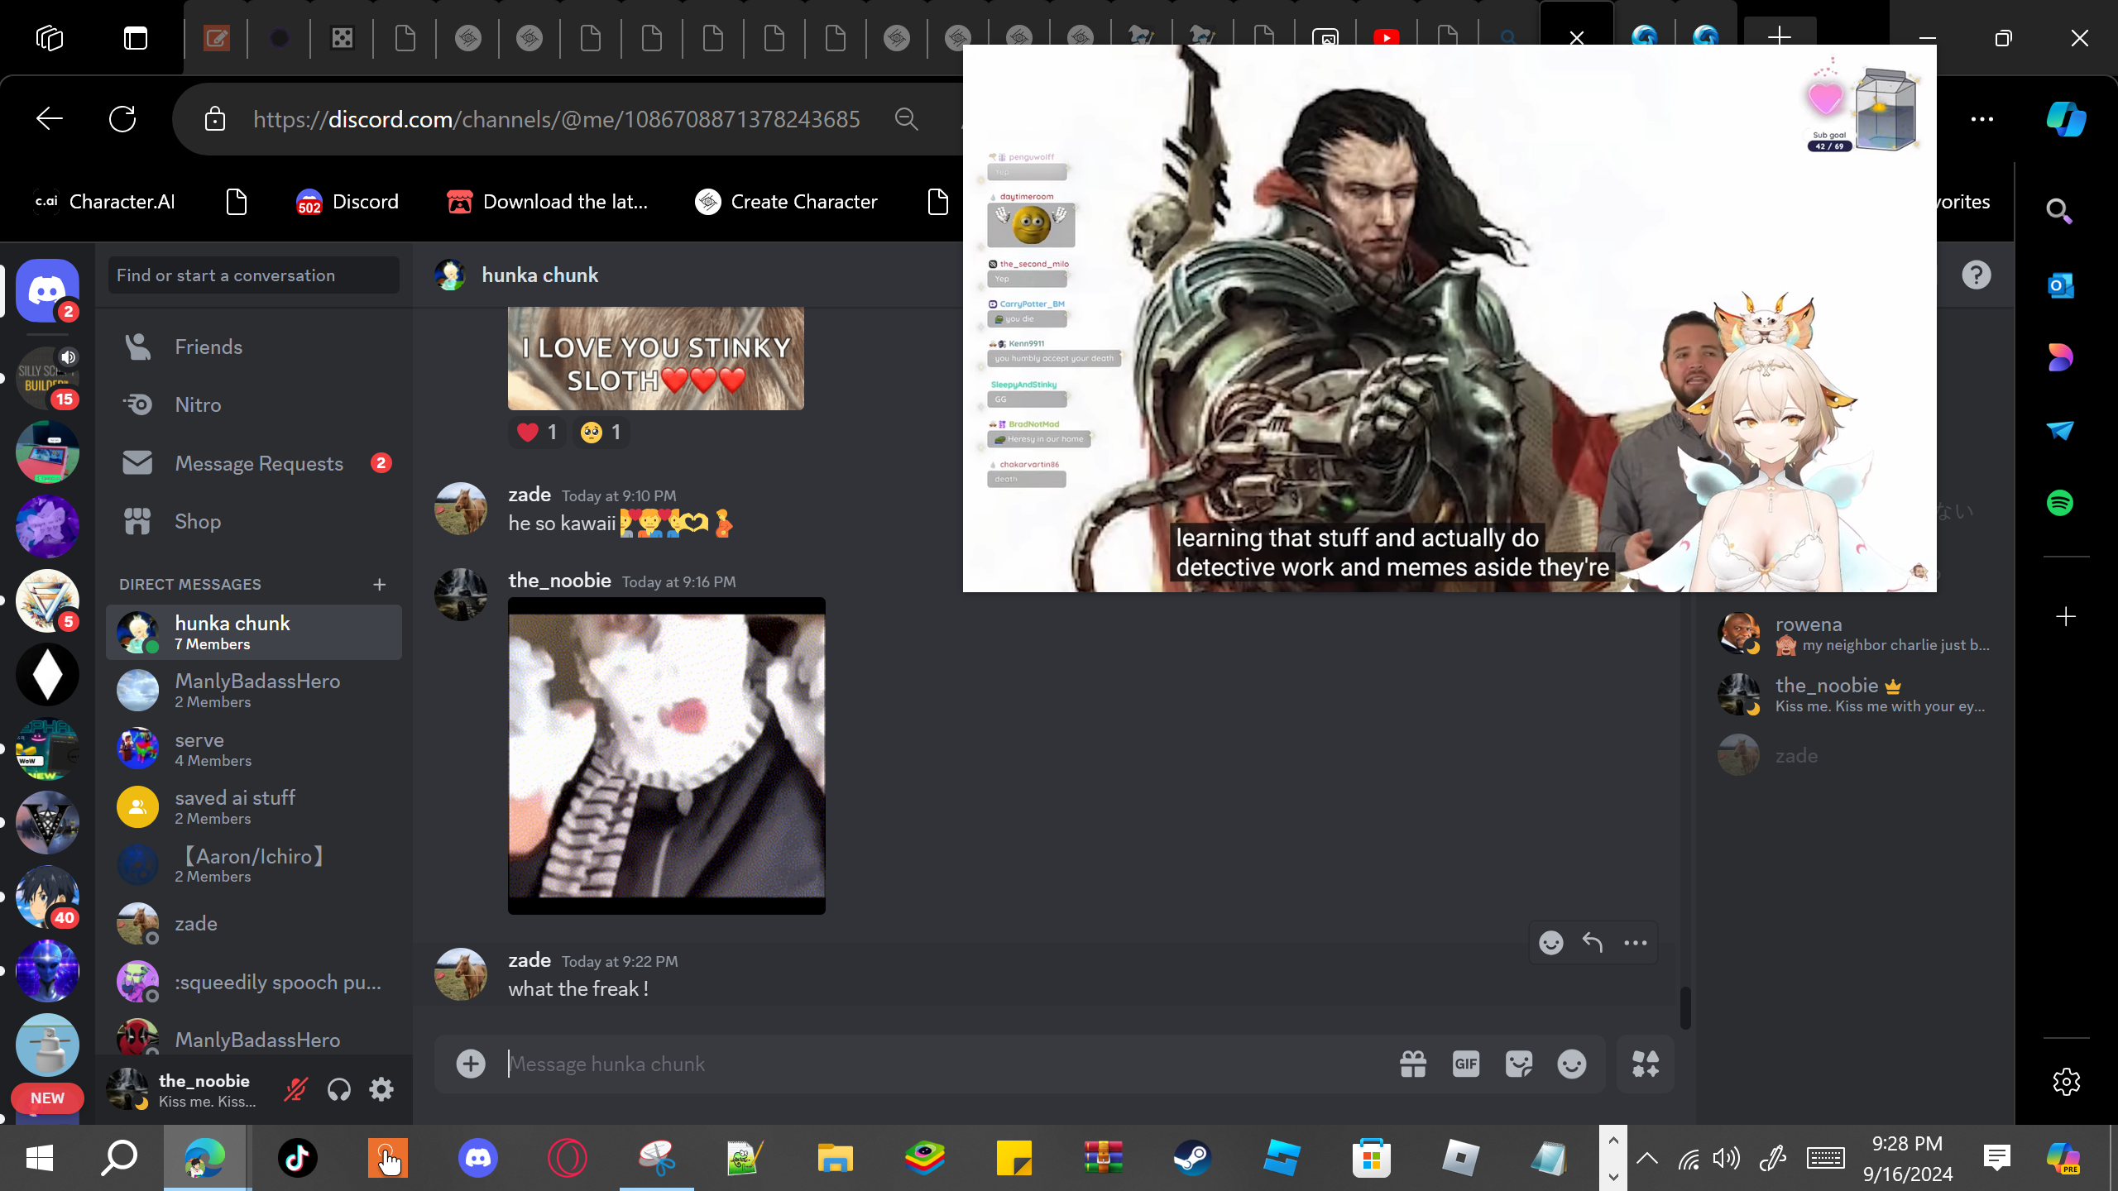Open Discord help icon

pos(1977,275)
